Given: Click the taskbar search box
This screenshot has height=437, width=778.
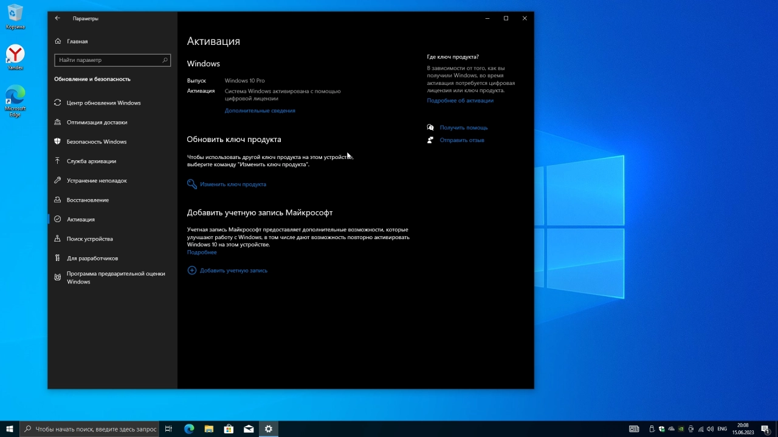Looking at the screenshot, I should coord(89,429).
